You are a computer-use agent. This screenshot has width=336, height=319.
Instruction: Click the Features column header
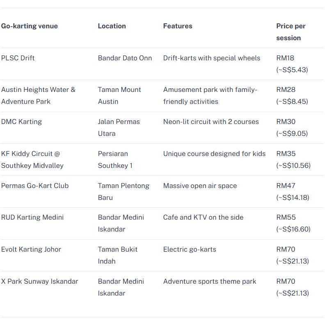coord(178,26)
